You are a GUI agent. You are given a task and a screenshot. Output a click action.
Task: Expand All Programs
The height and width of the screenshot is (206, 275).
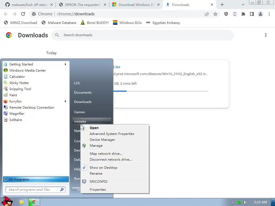36,179
